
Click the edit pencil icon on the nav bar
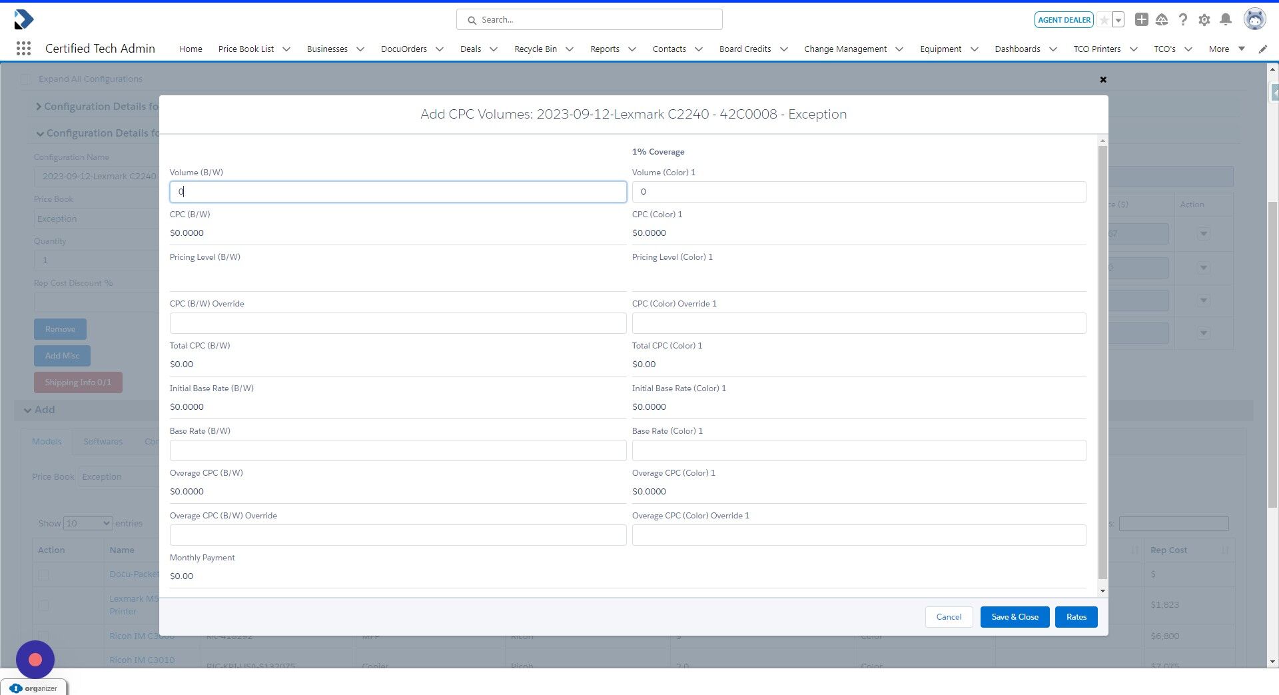pos(1263,49)
